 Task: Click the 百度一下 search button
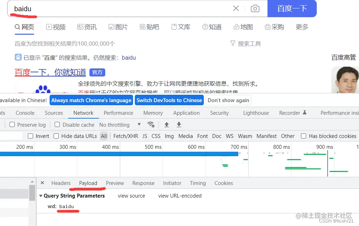click(292, 9)
